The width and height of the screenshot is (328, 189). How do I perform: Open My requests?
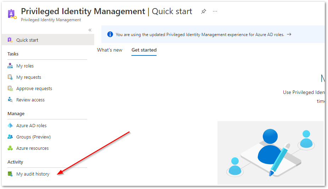pos(29,77)
